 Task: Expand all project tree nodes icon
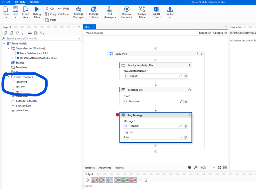(x=5, y=33)
